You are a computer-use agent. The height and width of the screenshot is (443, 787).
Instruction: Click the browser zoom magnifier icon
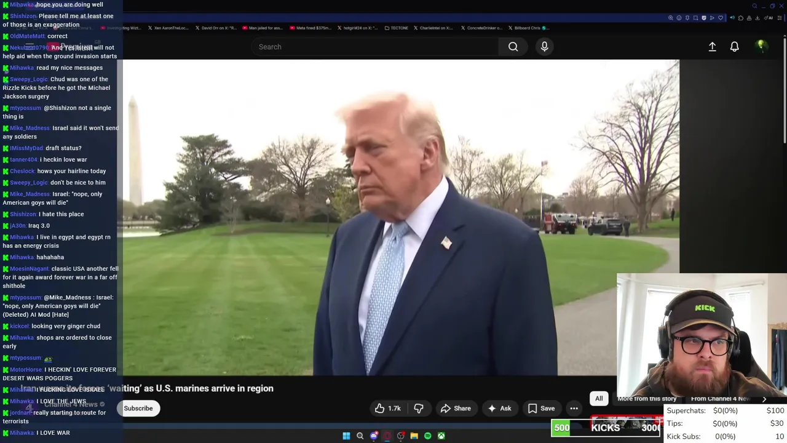point(671,18)
